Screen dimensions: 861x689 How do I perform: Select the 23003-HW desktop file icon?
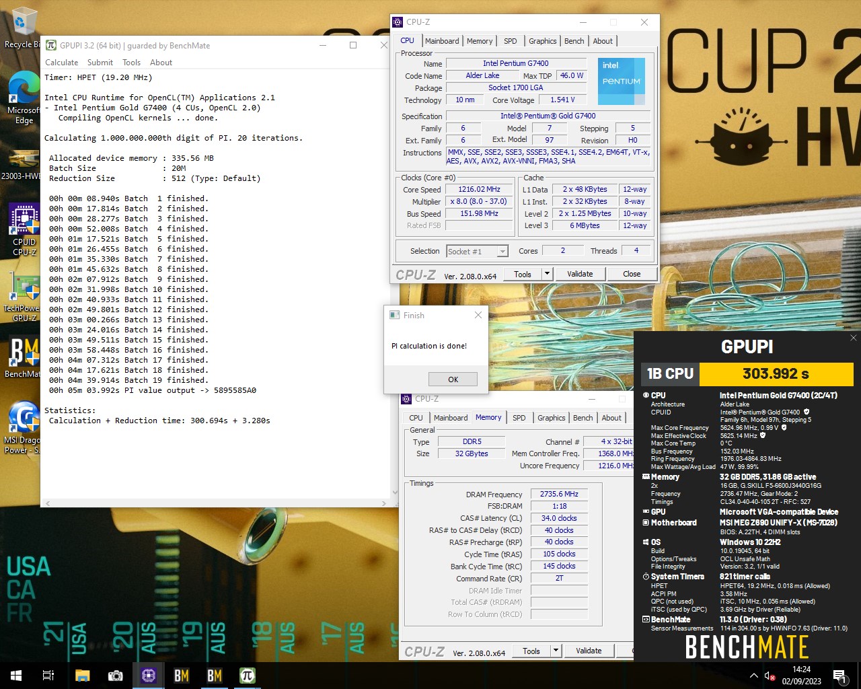point(22,166)
